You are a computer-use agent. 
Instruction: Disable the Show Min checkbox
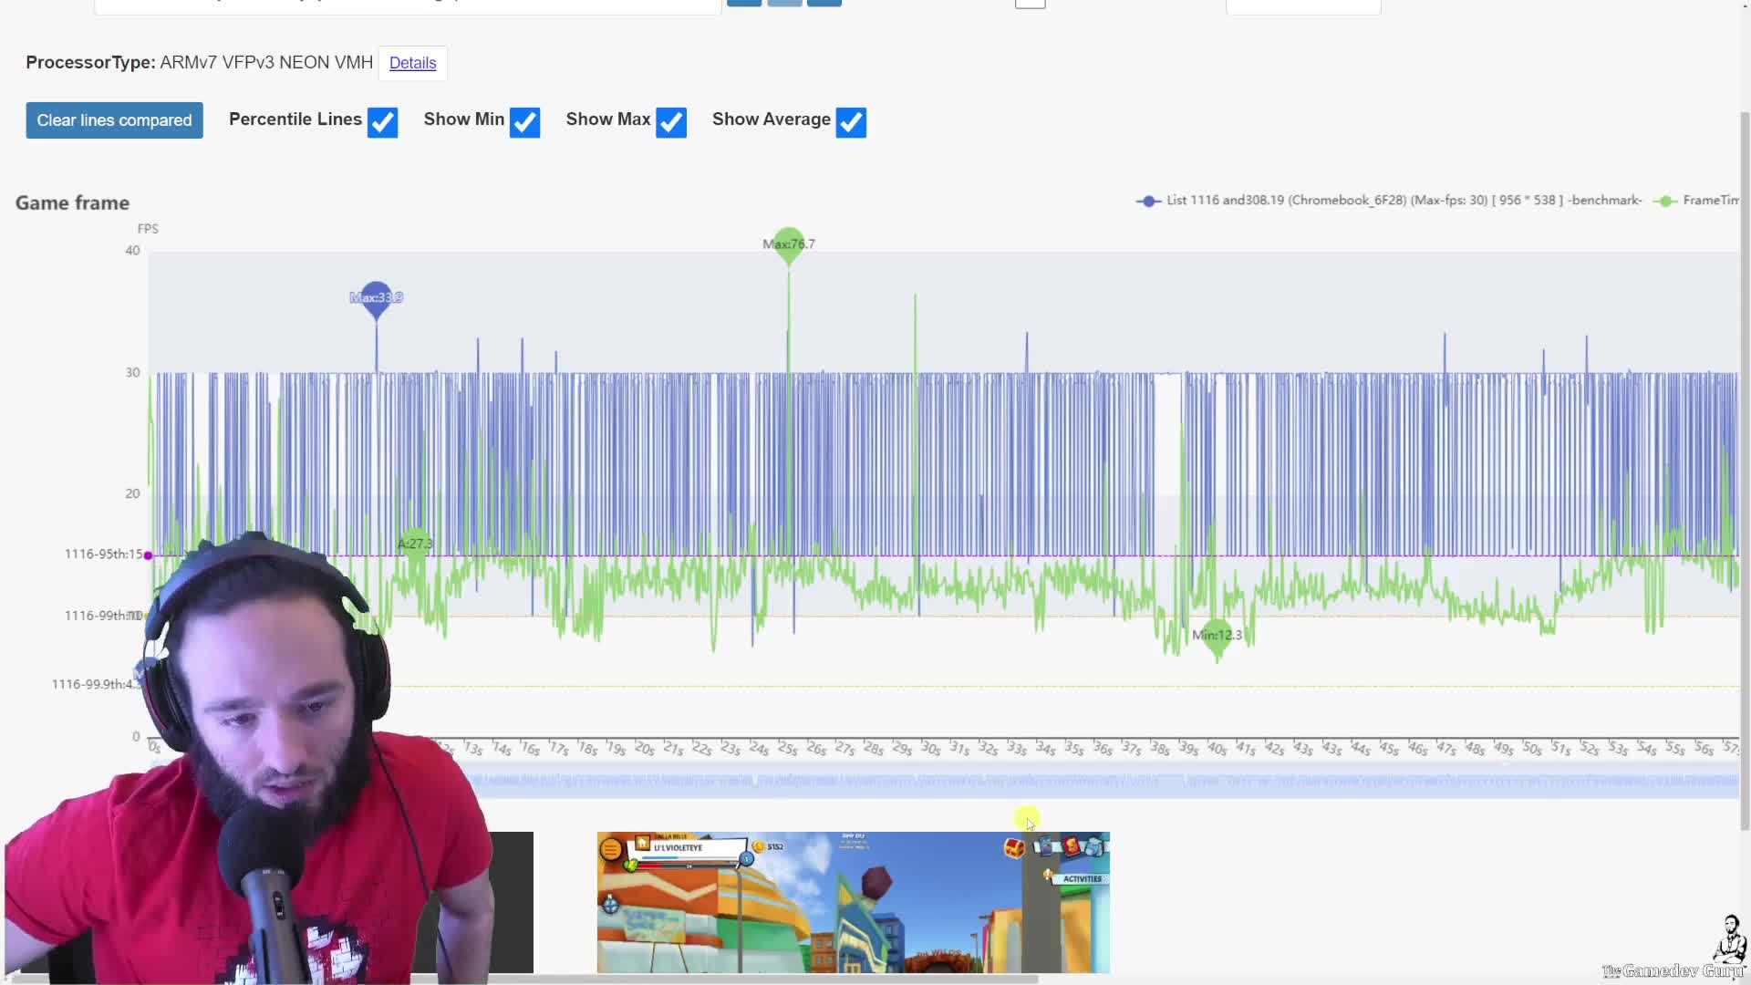525,122
